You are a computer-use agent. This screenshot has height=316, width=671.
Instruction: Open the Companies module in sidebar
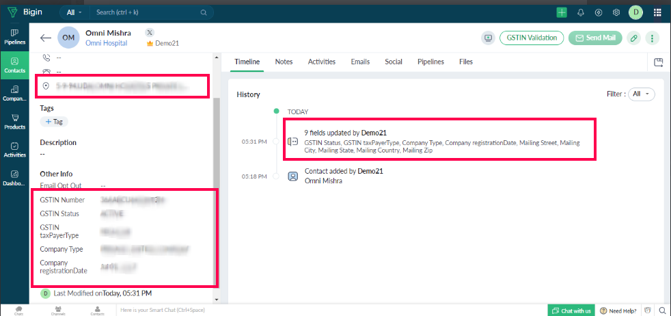pyautogui.click(x=14, y=93)
